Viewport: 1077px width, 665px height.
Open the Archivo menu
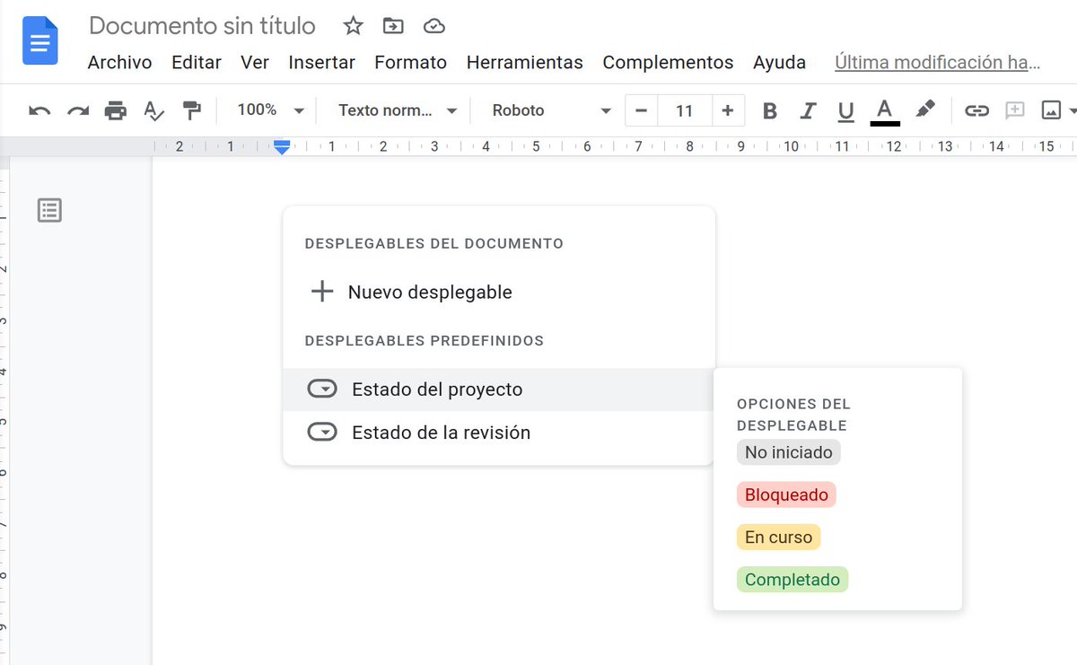119,63
